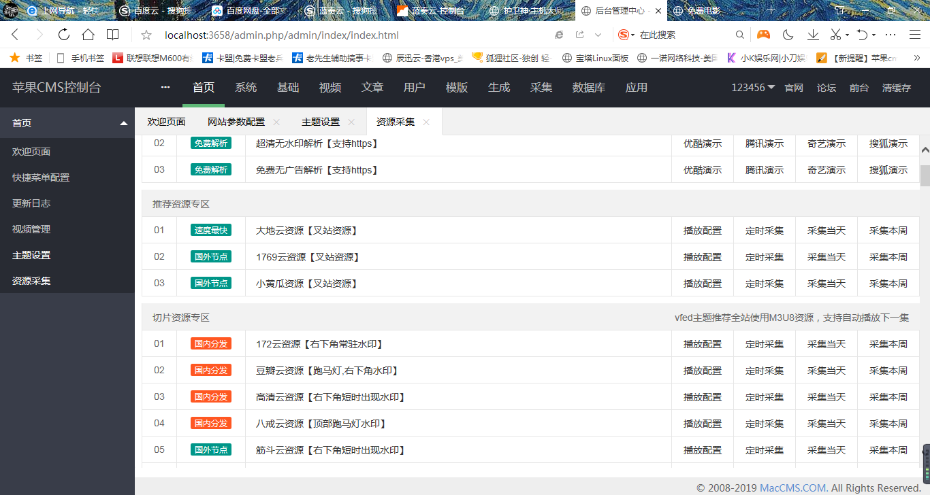Click 采集当天 for 豆瓣云资源
930x495 pixels.
coord(827,371)
